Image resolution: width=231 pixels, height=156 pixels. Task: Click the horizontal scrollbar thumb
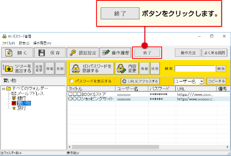click(x=115, y=147)
